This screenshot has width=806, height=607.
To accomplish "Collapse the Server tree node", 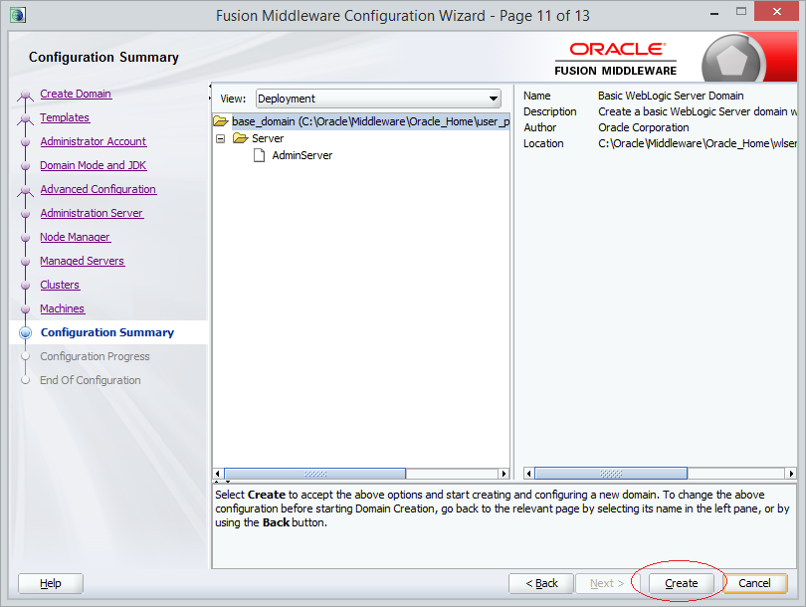I will pyautogui.click(x=221, y=138).
